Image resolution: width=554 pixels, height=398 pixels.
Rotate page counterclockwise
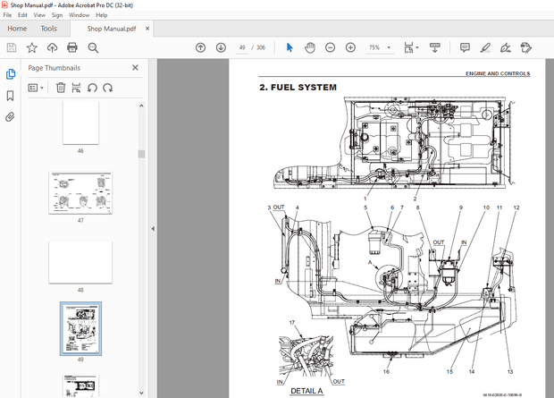coord(92,88)
